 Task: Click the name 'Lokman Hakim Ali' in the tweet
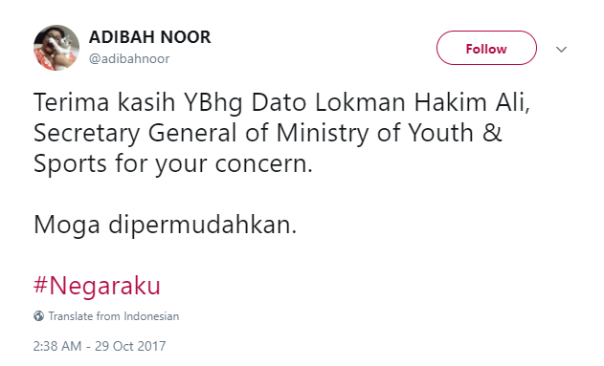tap(422, 102)
